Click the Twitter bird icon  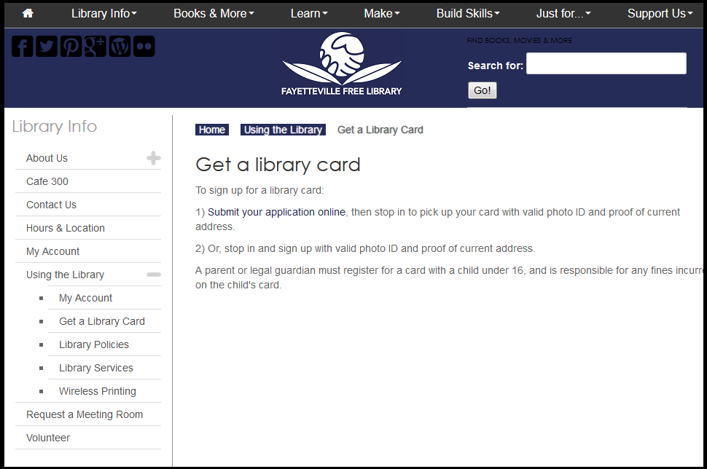(47, 47)
